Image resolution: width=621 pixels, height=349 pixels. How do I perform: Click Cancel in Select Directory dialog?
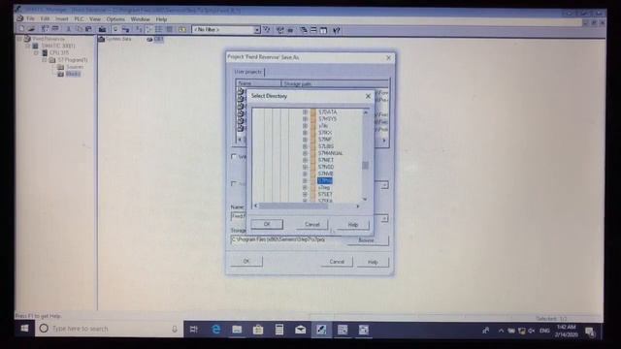(312, 224)
